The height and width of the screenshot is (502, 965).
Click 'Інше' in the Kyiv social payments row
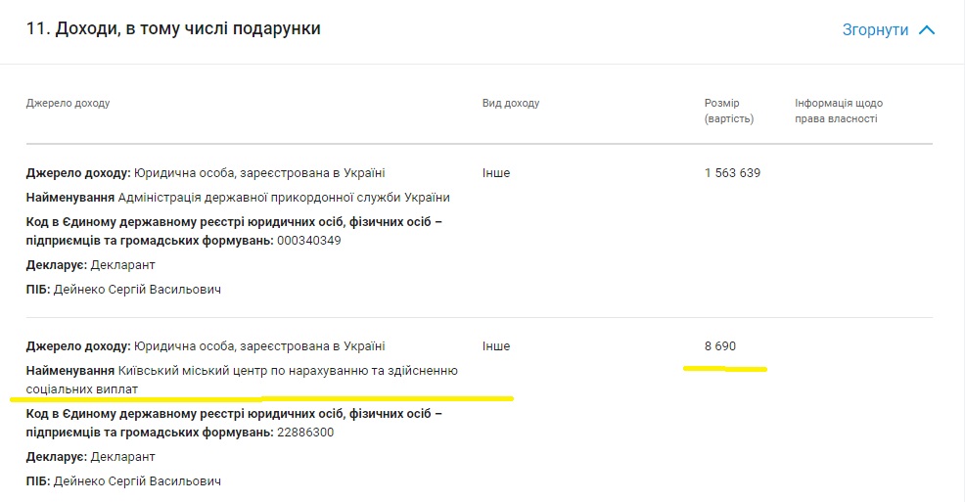tap(496, 346)
